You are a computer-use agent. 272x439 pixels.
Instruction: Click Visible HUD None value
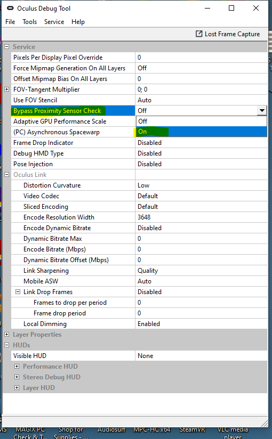pyautogui.click(x=201, y=355)
